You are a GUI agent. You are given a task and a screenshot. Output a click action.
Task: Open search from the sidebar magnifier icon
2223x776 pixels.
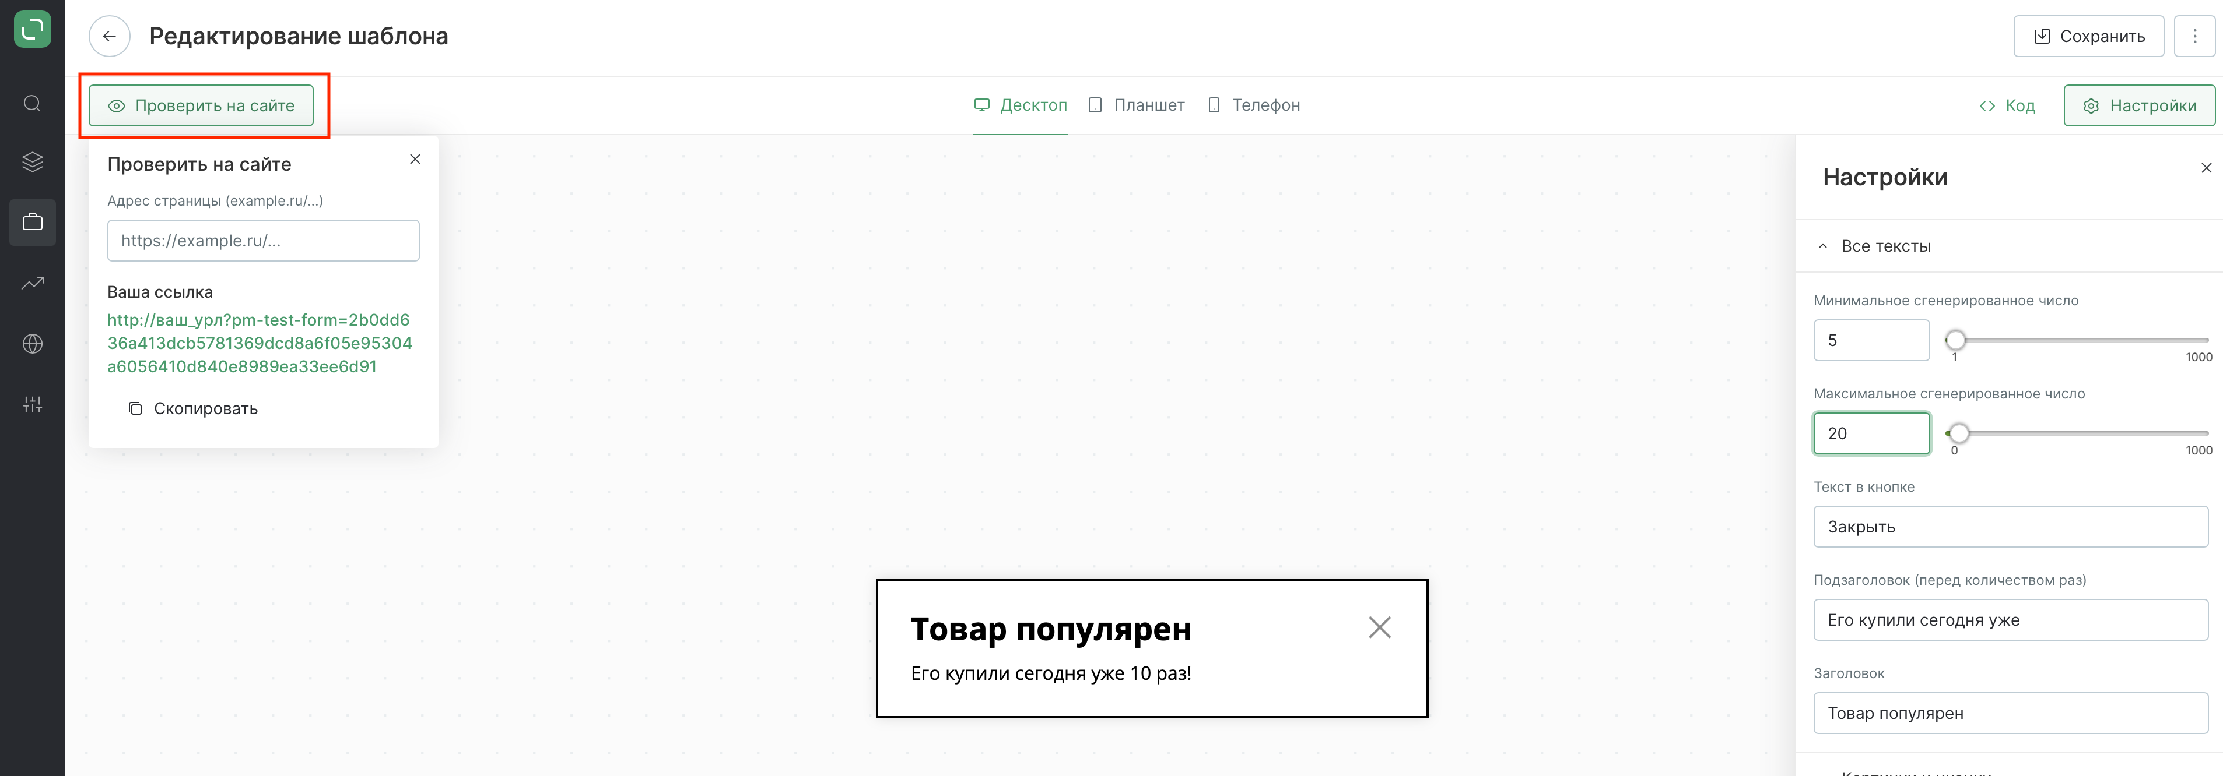(33, 104)
